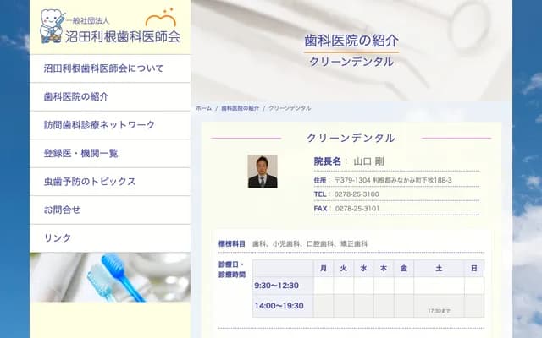Open 沼田利根歯科医師会について menu item
Image resolution: width=542 pixels, height=338 pixels.
103,68
